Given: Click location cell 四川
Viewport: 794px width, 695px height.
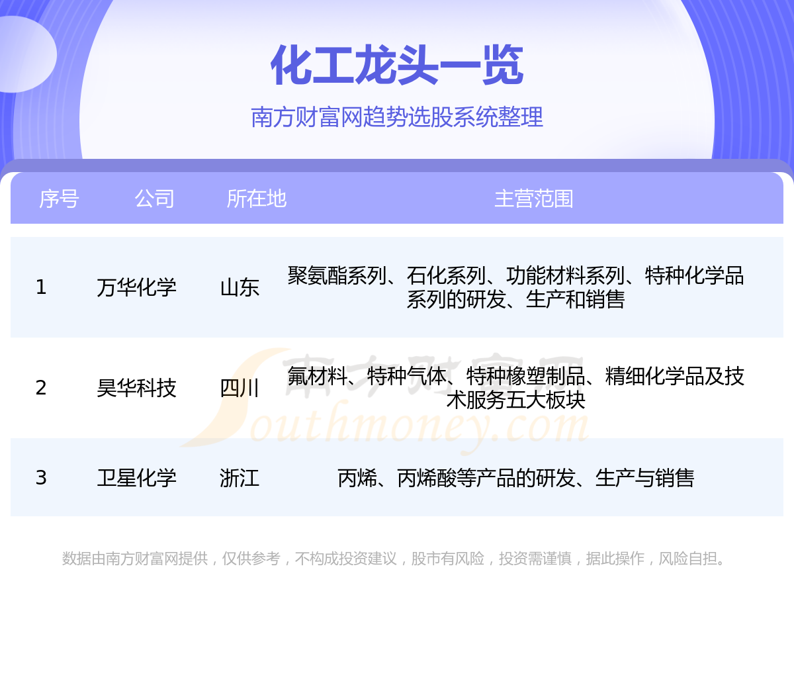Looking at the screenshot, I should coord(240,388).
